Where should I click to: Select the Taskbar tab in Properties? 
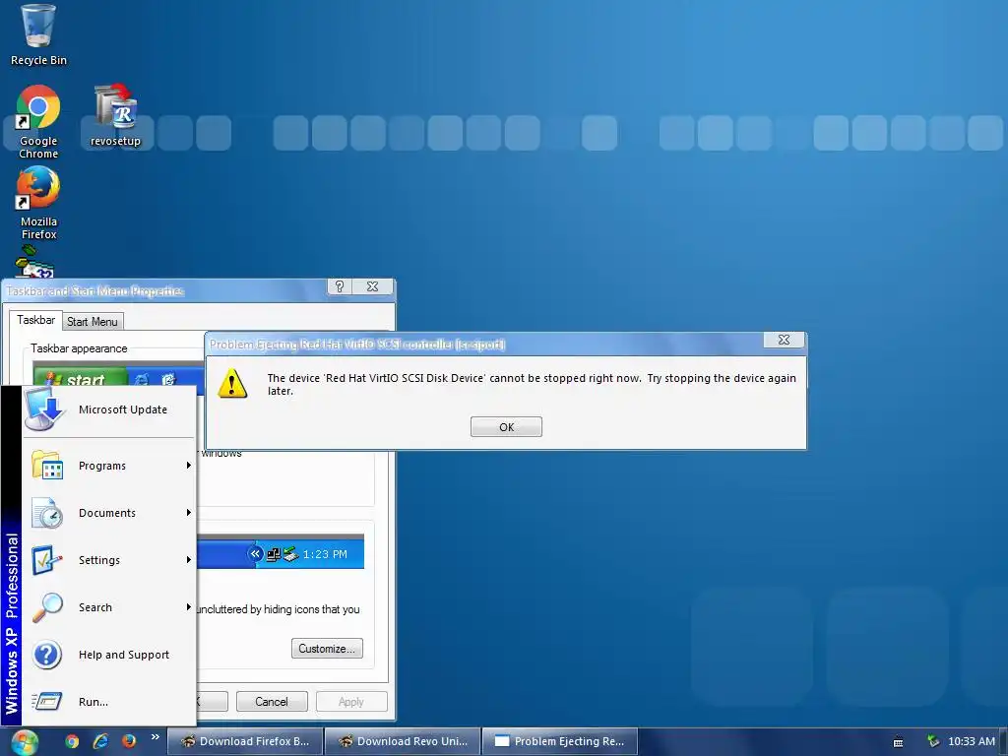(36, 320)
